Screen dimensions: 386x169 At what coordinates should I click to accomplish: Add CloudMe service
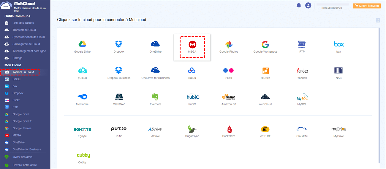tap(302, 129)
